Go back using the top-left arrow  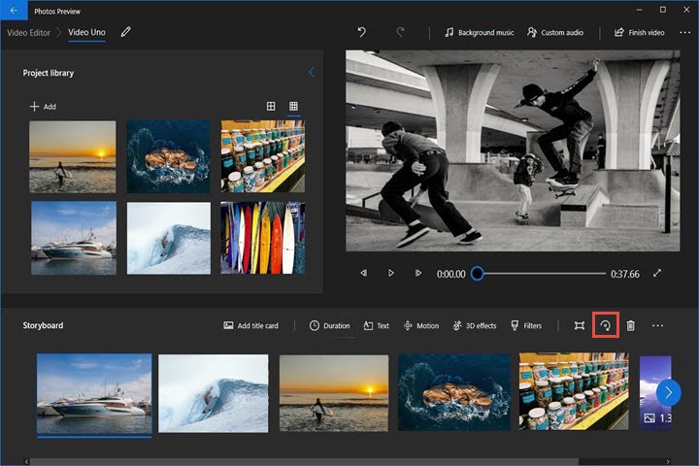[15, 9]
